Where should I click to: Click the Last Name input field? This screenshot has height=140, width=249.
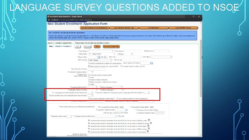click(x=100, y=51)
